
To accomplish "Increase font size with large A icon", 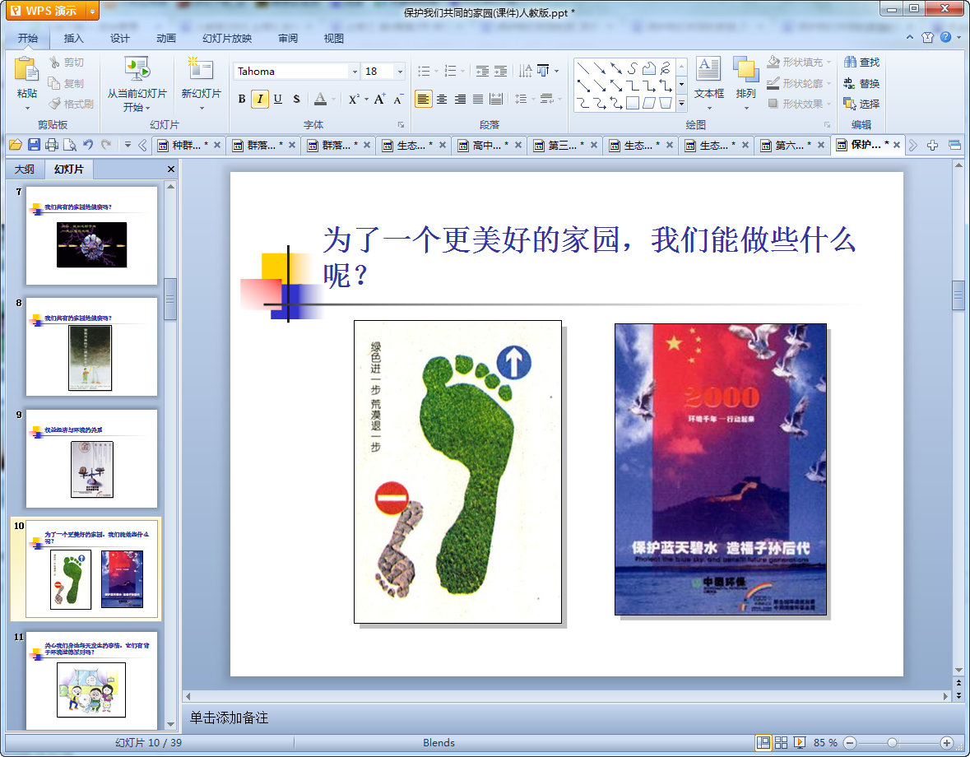I will (x=379, y=99).
